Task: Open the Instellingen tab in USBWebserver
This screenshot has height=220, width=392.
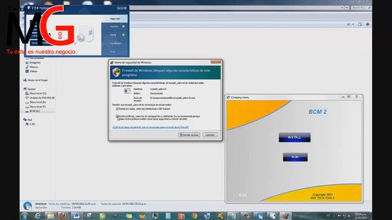Action: (115, 43)
